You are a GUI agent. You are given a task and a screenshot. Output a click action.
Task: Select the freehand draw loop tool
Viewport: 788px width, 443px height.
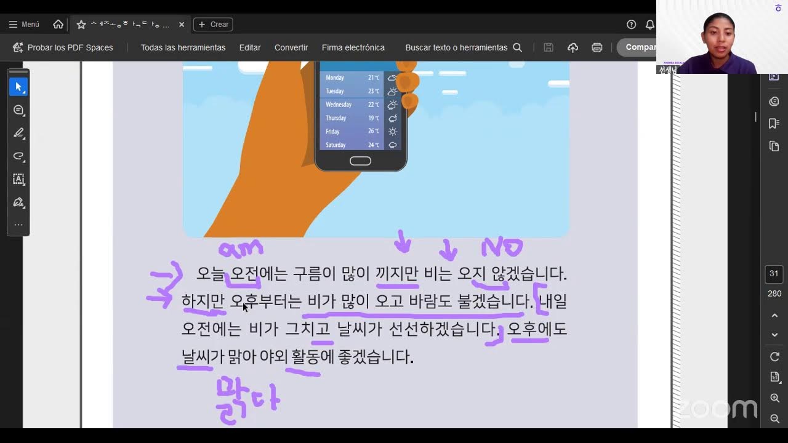[x=18, y=156]
